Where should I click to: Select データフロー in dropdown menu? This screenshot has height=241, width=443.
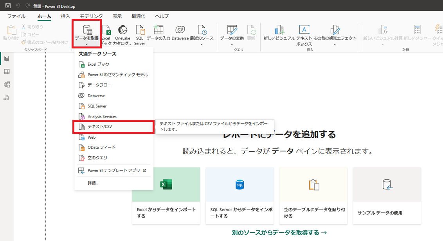[x=113, y=85]
